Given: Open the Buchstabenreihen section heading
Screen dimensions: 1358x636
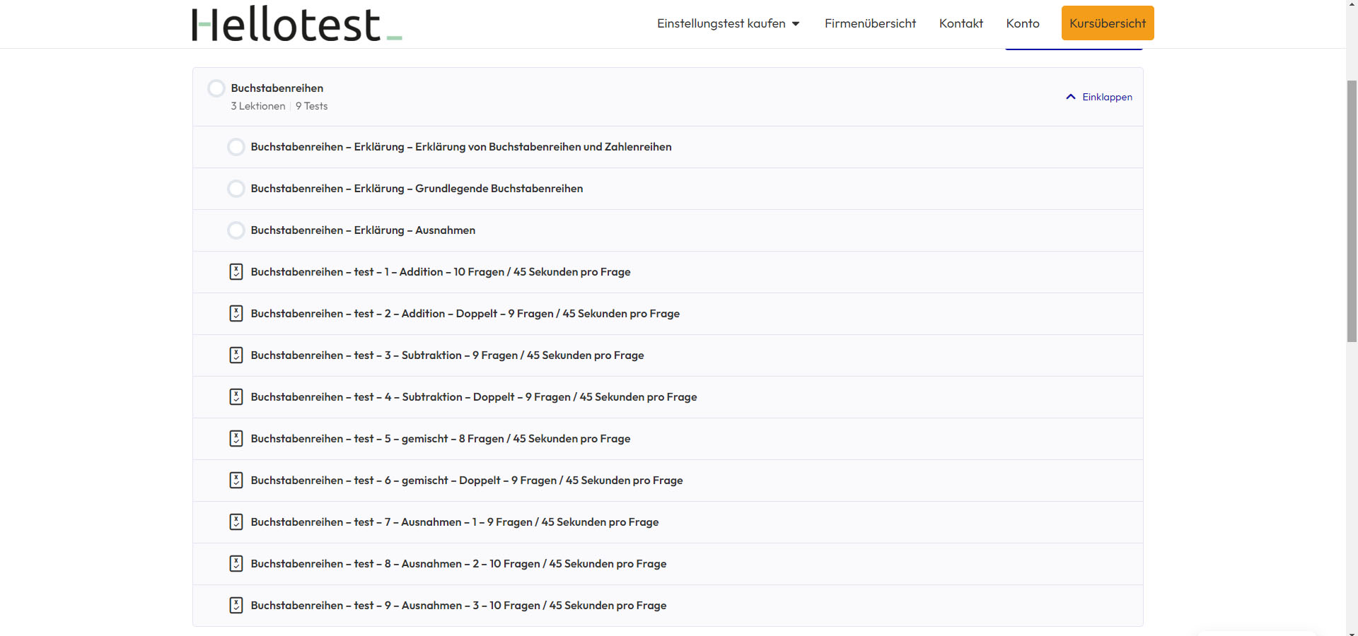Looking at the screenshot, I should point(277,88).
